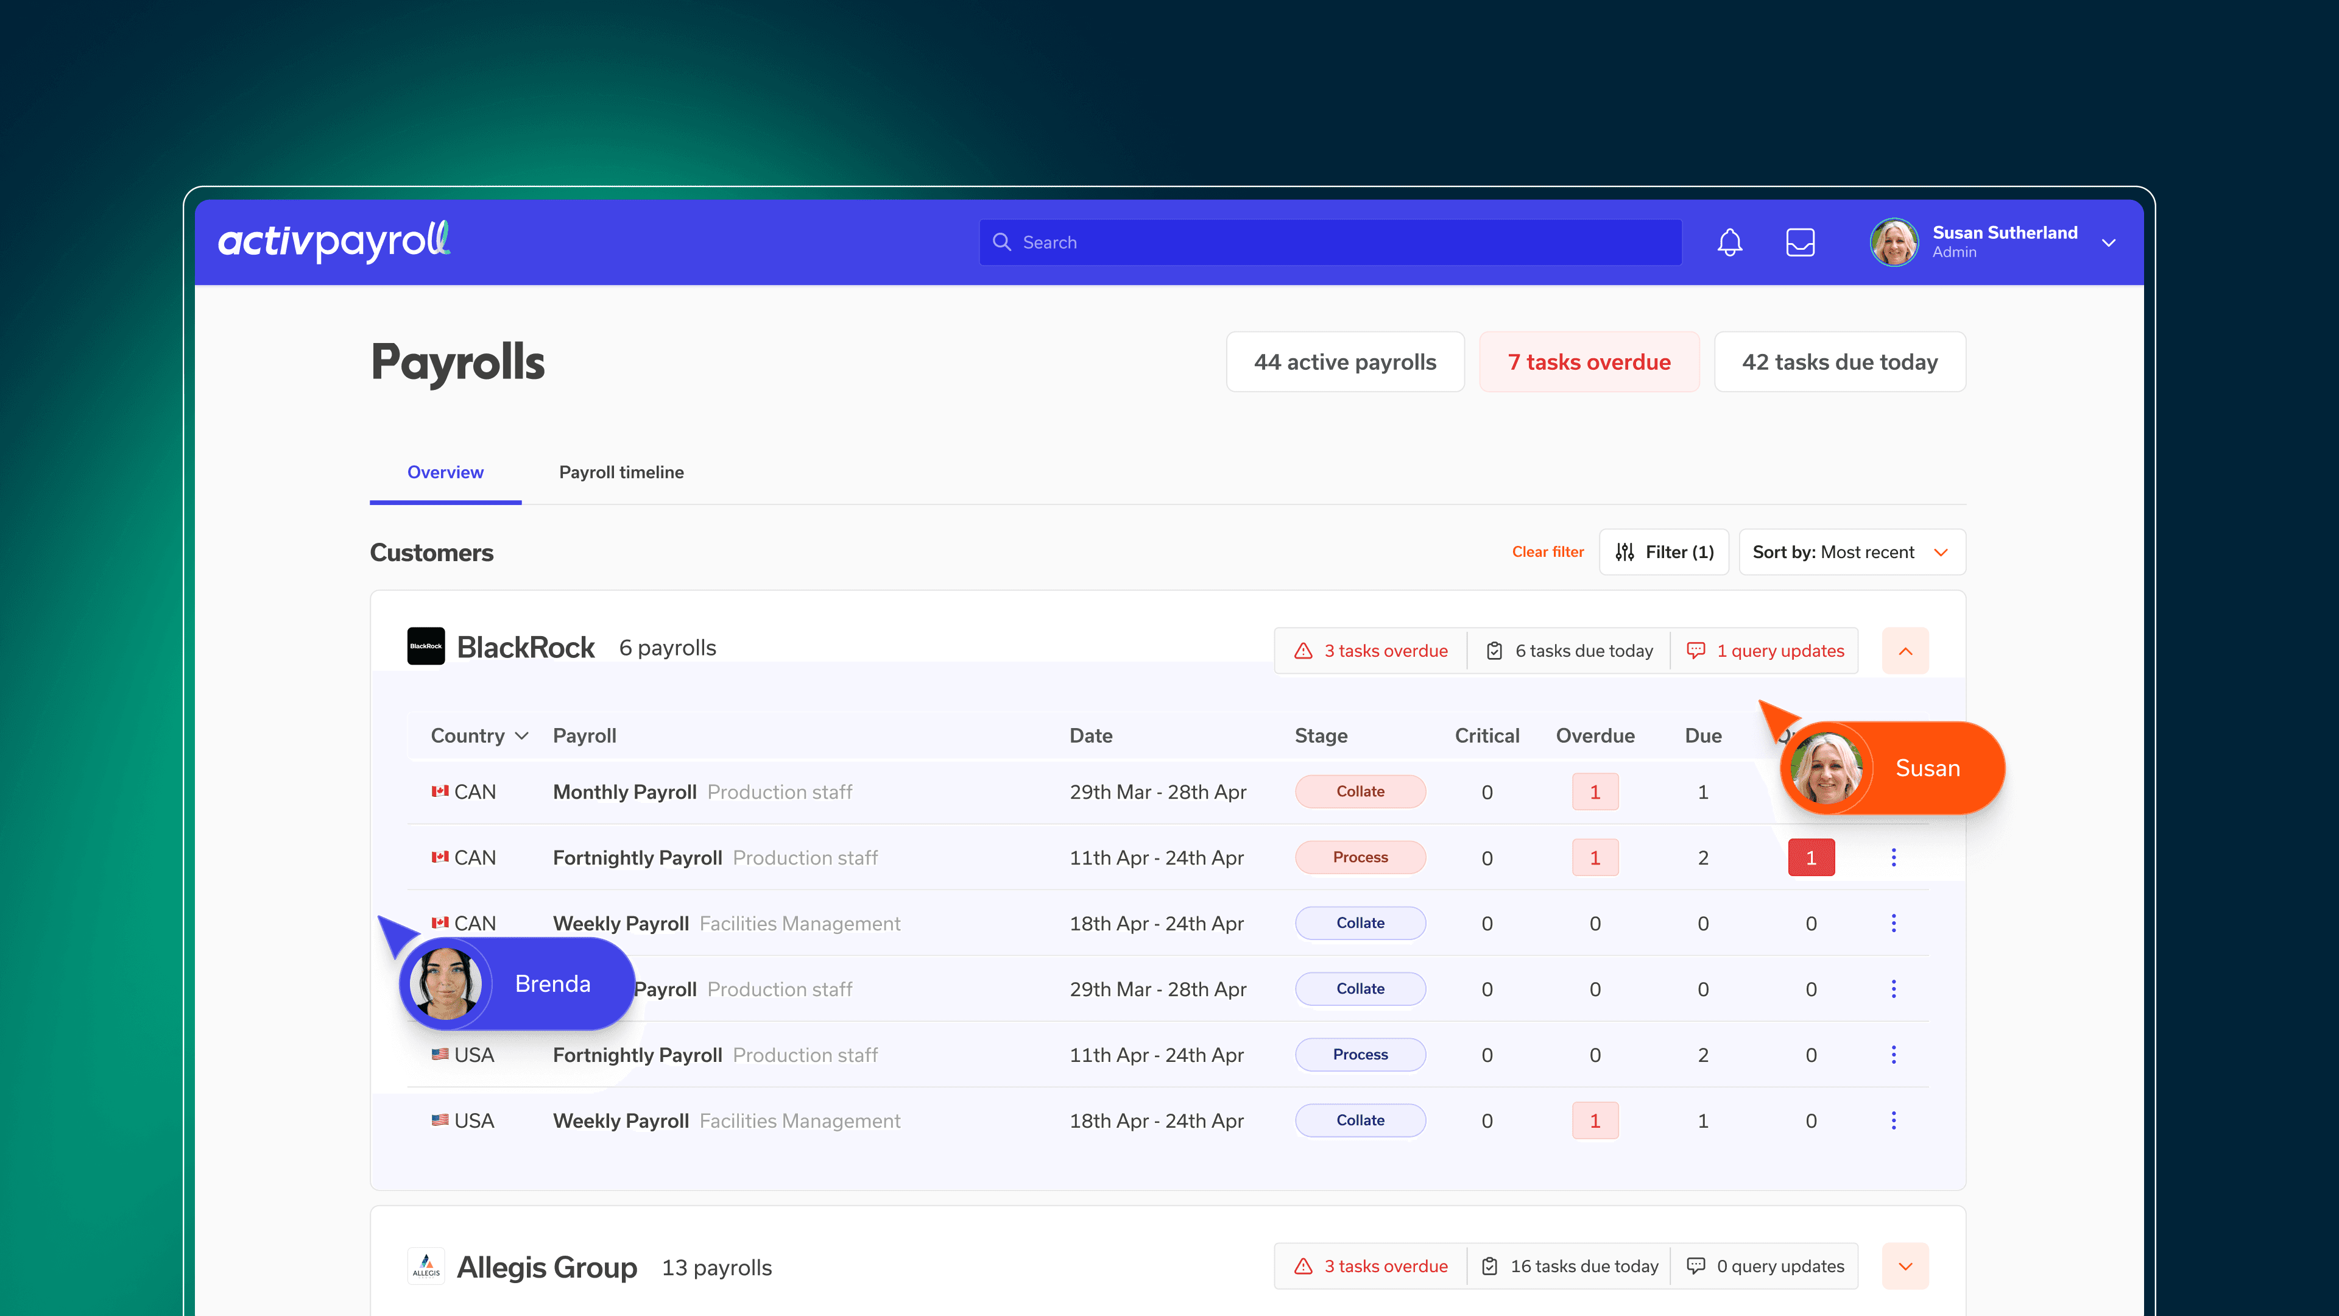2339x1316 pixels.
Task: Click the BlackRock company logo
Action: coord(426,646)
